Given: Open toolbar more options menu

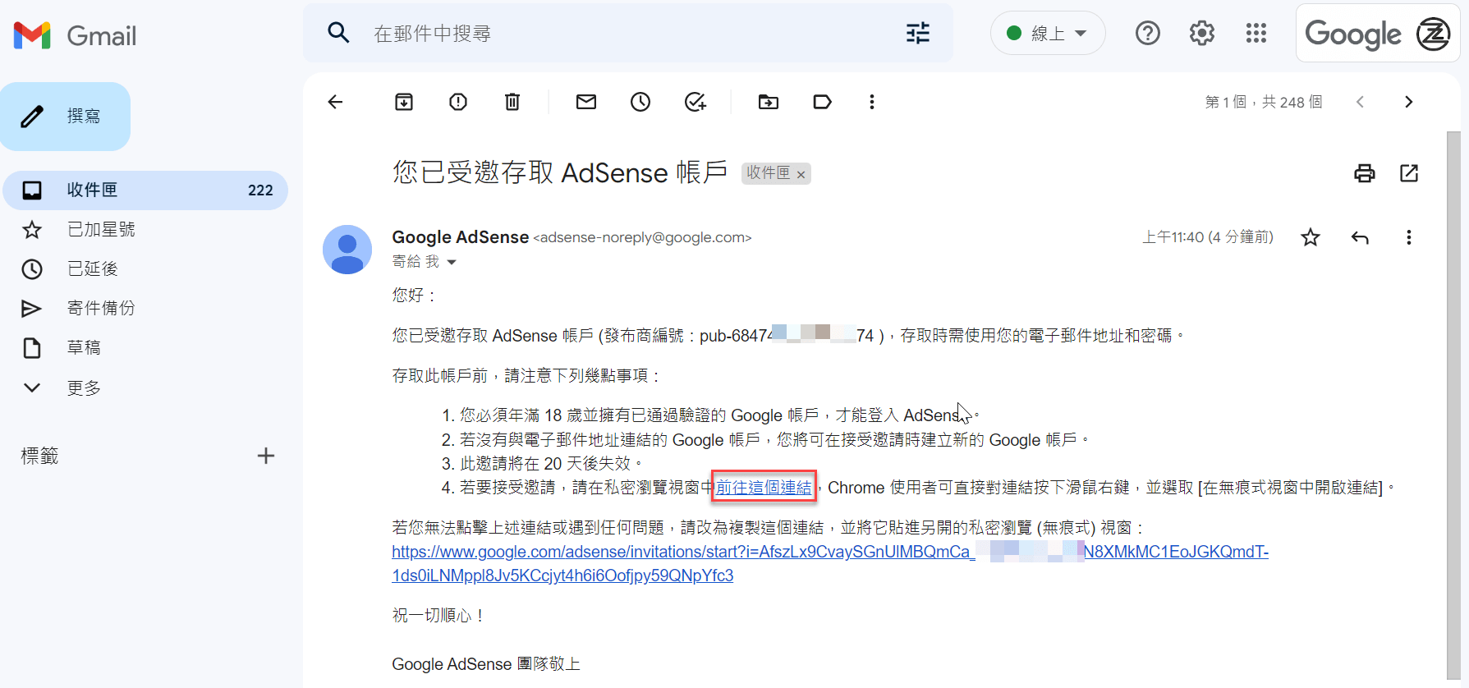Looking at the screenshot, I should coord(872,102).
